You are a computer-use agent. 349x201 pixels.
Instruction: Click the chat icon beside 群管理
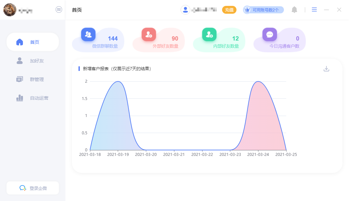[x=20, y=79]
